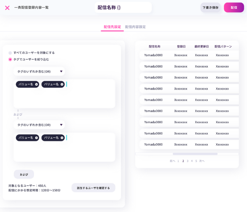This screenshot has height=212, width=247.
Task: Edit the 配信名称 title field
Action: tap(123, 8)
